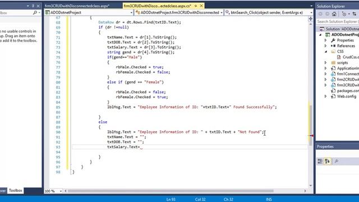Expand the Properties node in Solution Explorer
359x202 pixels.
point(325,40)
